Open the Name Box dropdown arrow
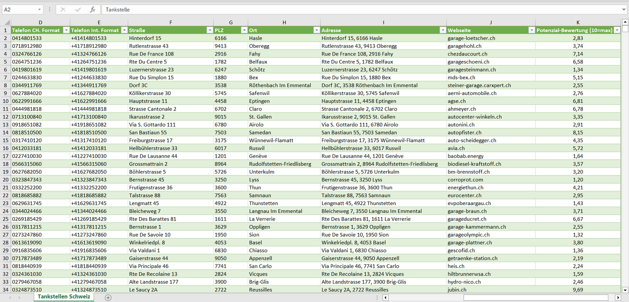629x302 pixels. 39,10
